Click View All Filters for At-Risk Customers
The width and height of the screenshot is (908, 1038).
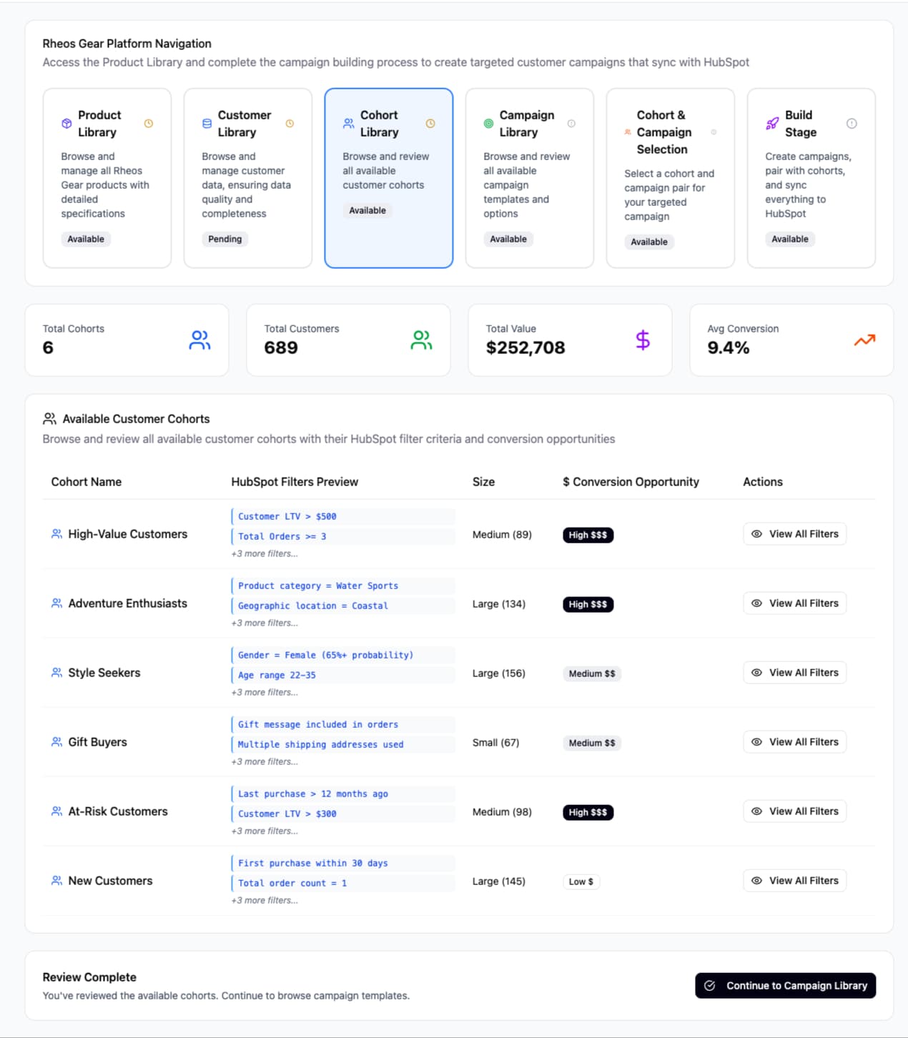[794, 811]
